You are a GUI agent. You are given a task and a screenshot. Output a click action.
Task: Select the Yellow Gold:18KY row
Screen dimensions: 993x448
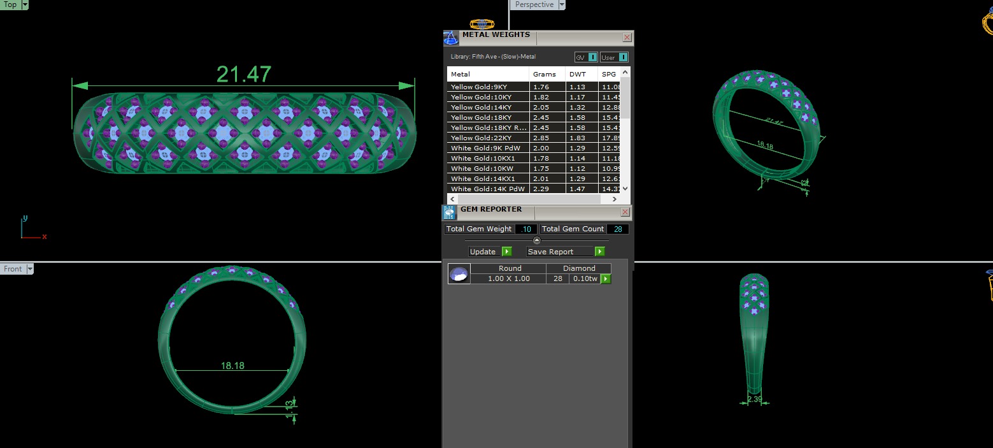tap(534, 117)
